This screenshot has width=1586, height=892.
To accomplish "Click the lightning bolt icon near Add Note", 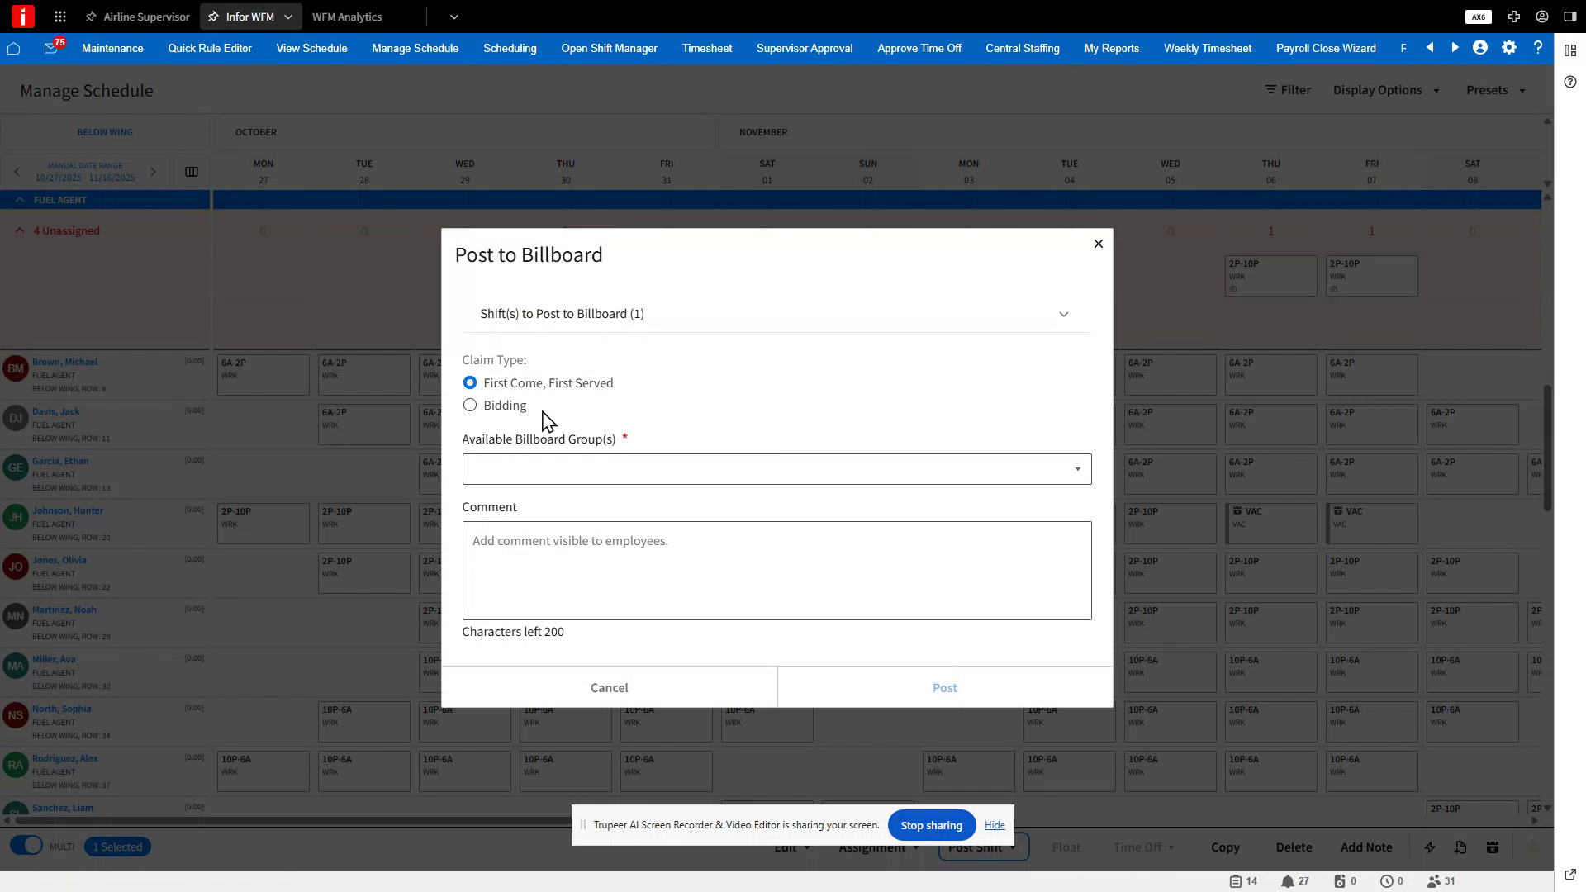I will pos(1430,847).
